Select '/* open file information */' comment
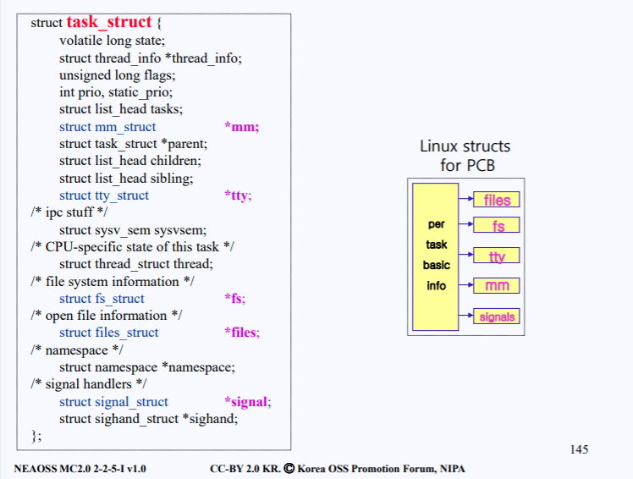Viewport: 633px width, 479px height. 106,316
